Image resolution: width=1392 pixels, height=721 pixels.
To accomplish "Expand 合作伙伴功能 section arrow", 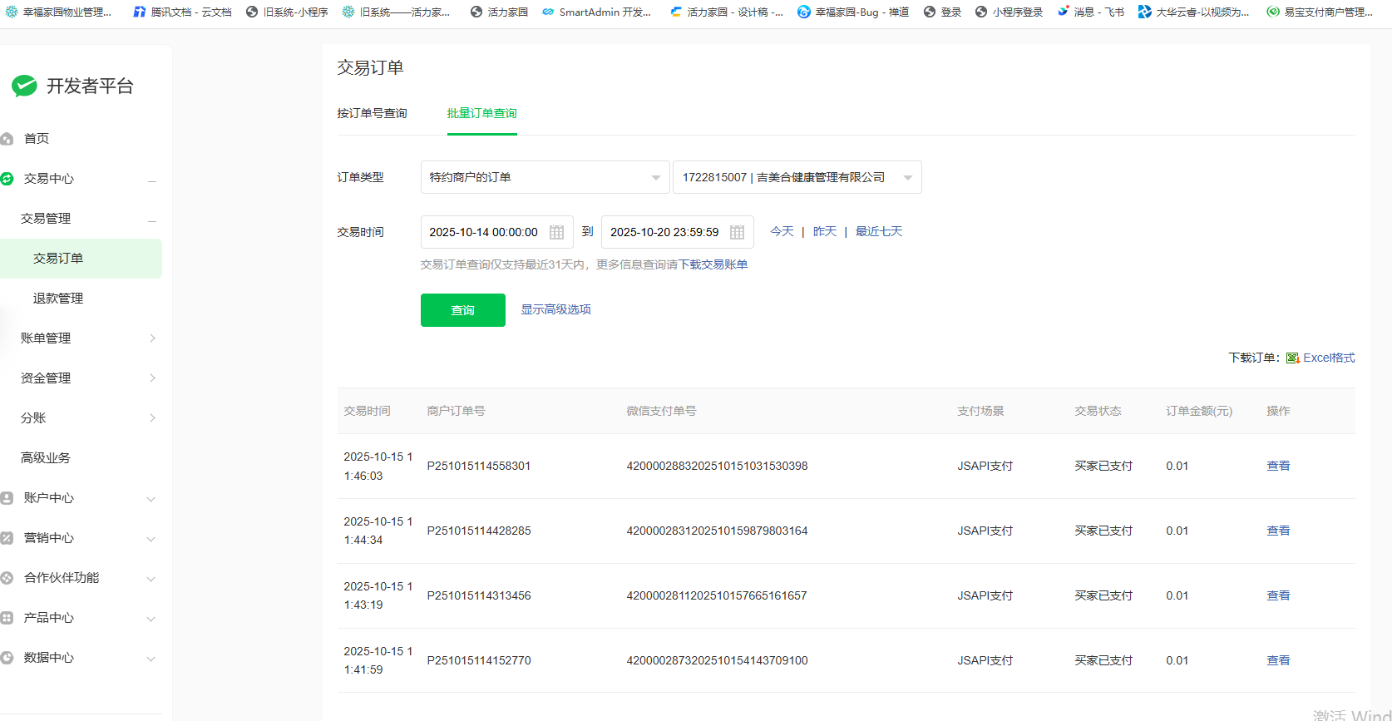I will click(x=151, y=579).
